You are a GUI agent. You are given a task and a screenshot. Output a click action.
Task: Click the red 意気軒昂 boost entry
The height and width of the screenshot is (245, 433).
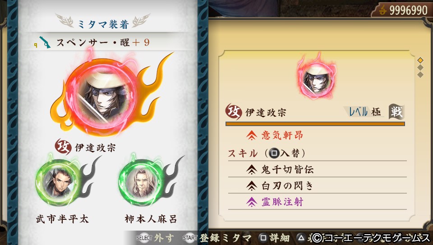[x=275, y=135]
